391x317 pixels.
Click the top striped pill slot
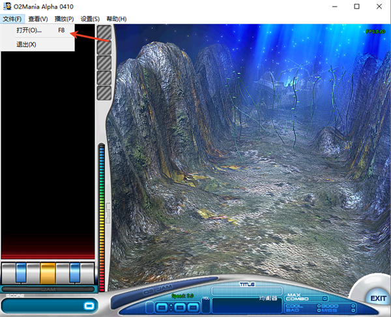(x=104, y=33)
